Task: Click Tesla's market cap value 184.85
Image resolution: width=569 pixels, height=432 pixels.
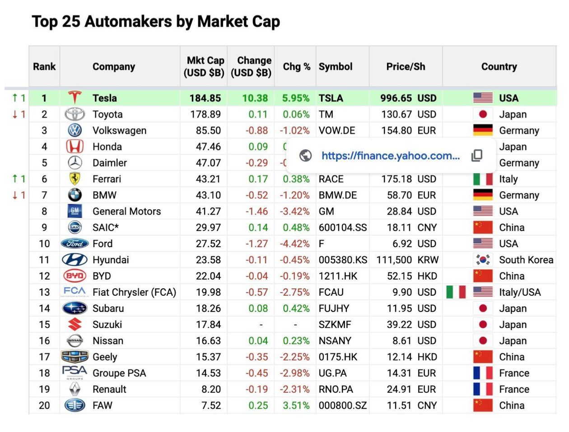Action: [205, 98]
